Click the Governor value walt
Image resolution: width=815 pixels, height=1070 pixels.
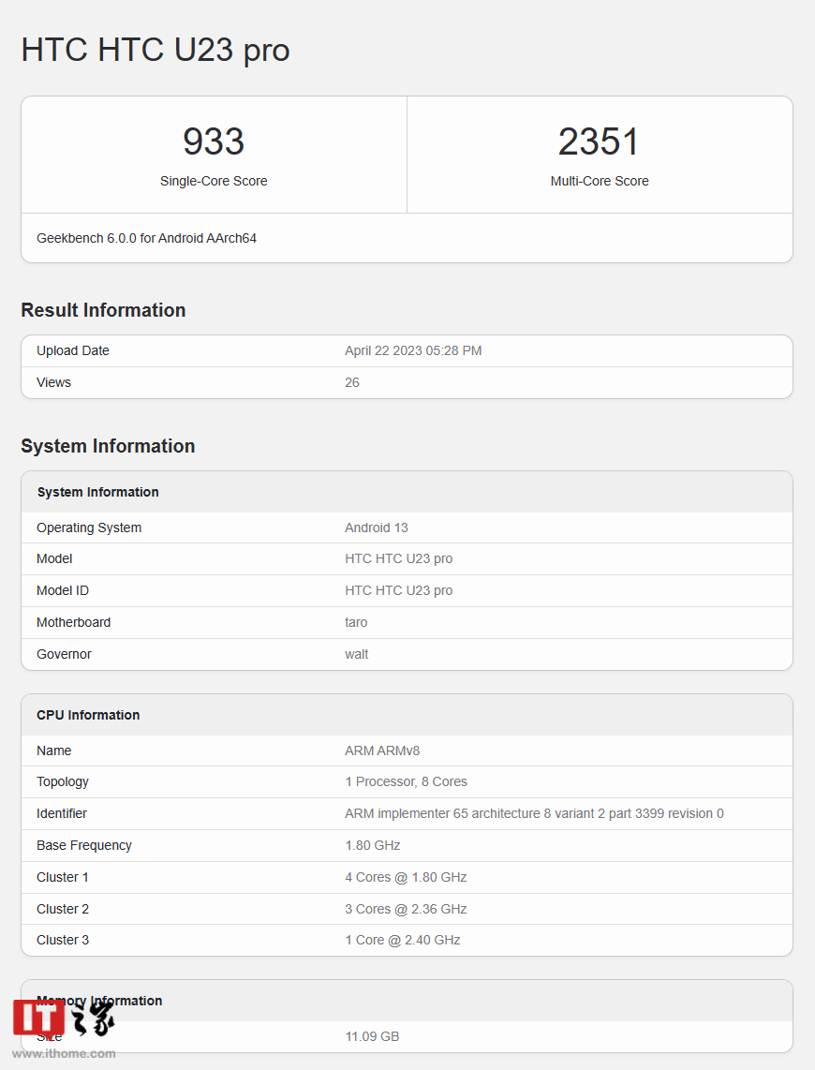pyautogui.click(x=357, y=654)
